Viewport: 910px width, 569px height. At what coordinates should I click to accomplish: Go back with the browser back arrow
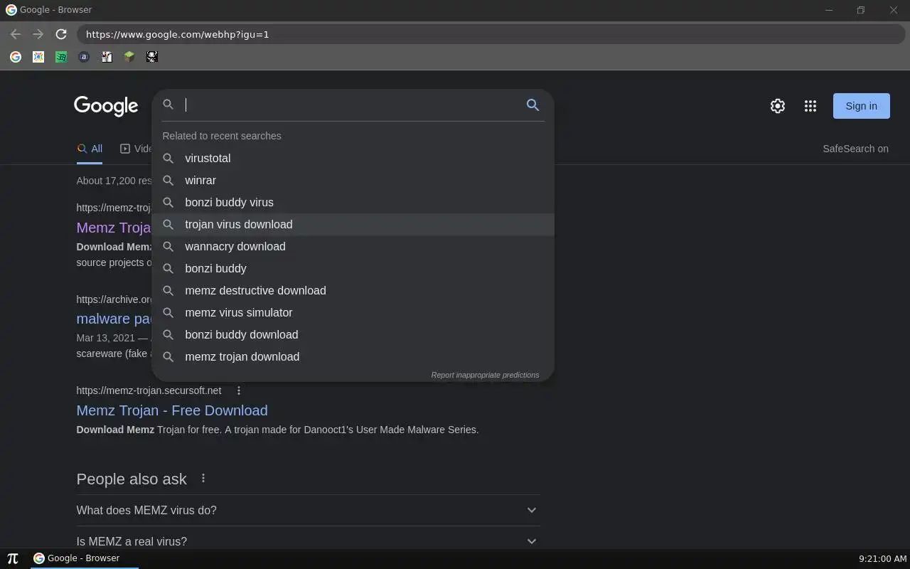point(16,34)
